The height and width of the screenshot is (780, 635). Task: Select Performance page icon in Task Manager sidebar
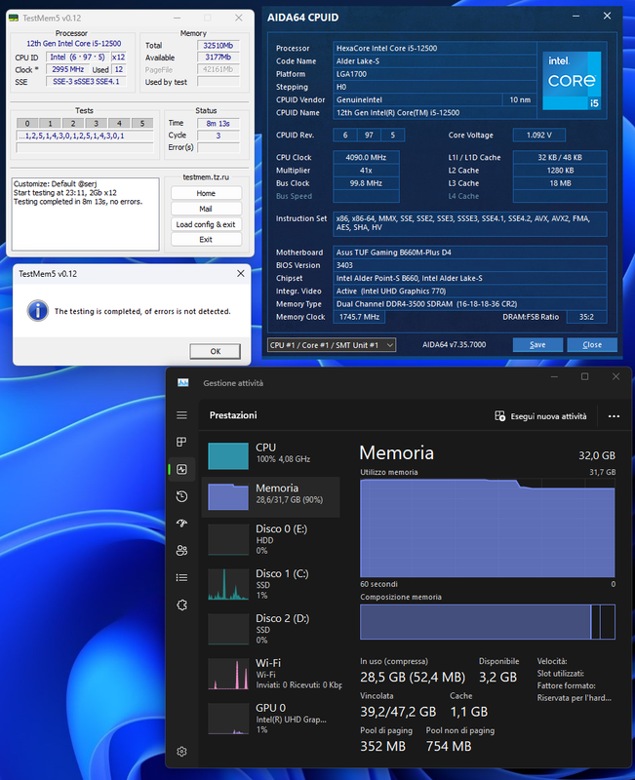pyautogui.click(x=181, y=469)
